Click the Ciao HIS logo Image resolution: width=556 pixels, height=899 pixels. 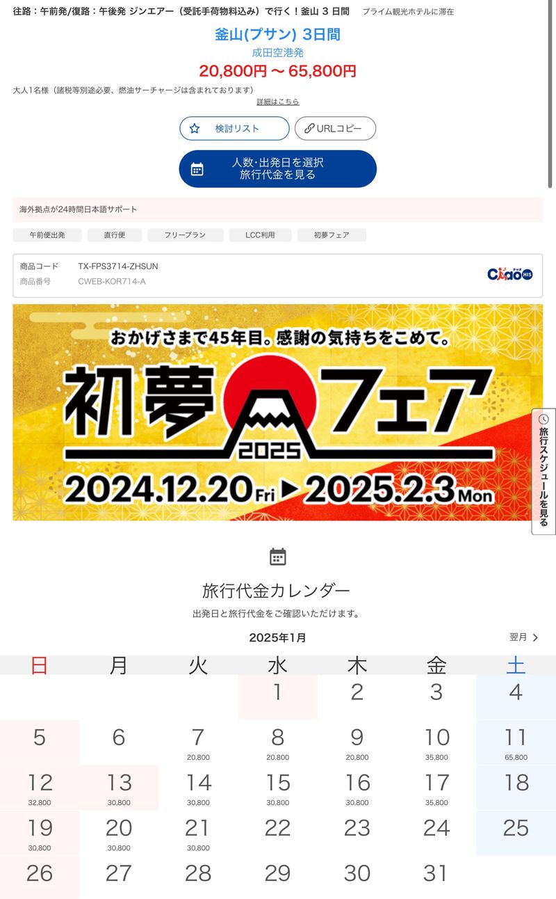pyautogui.click(x=509, y=274)
